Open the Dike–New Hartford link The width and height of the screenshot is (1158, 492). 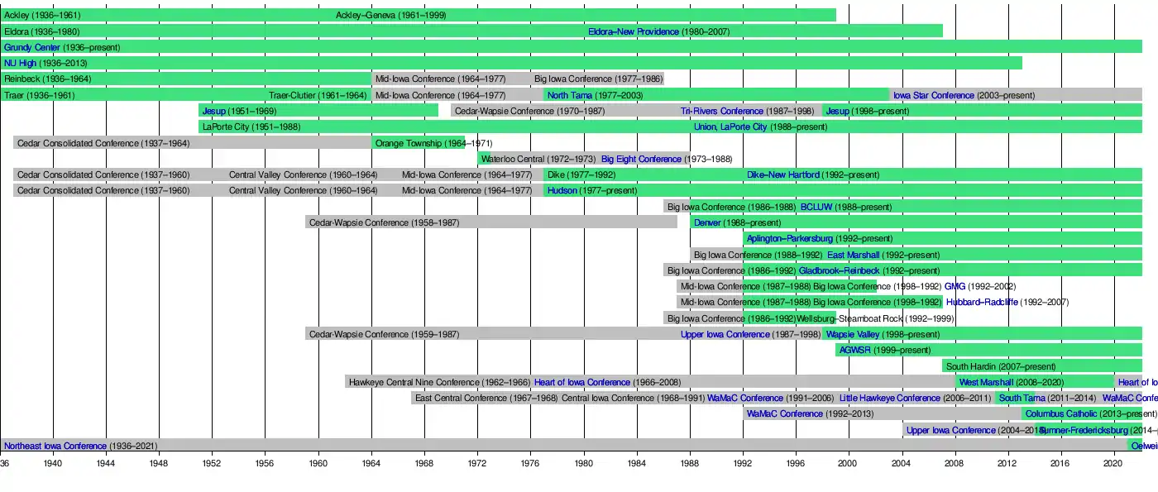click(782, 174)
